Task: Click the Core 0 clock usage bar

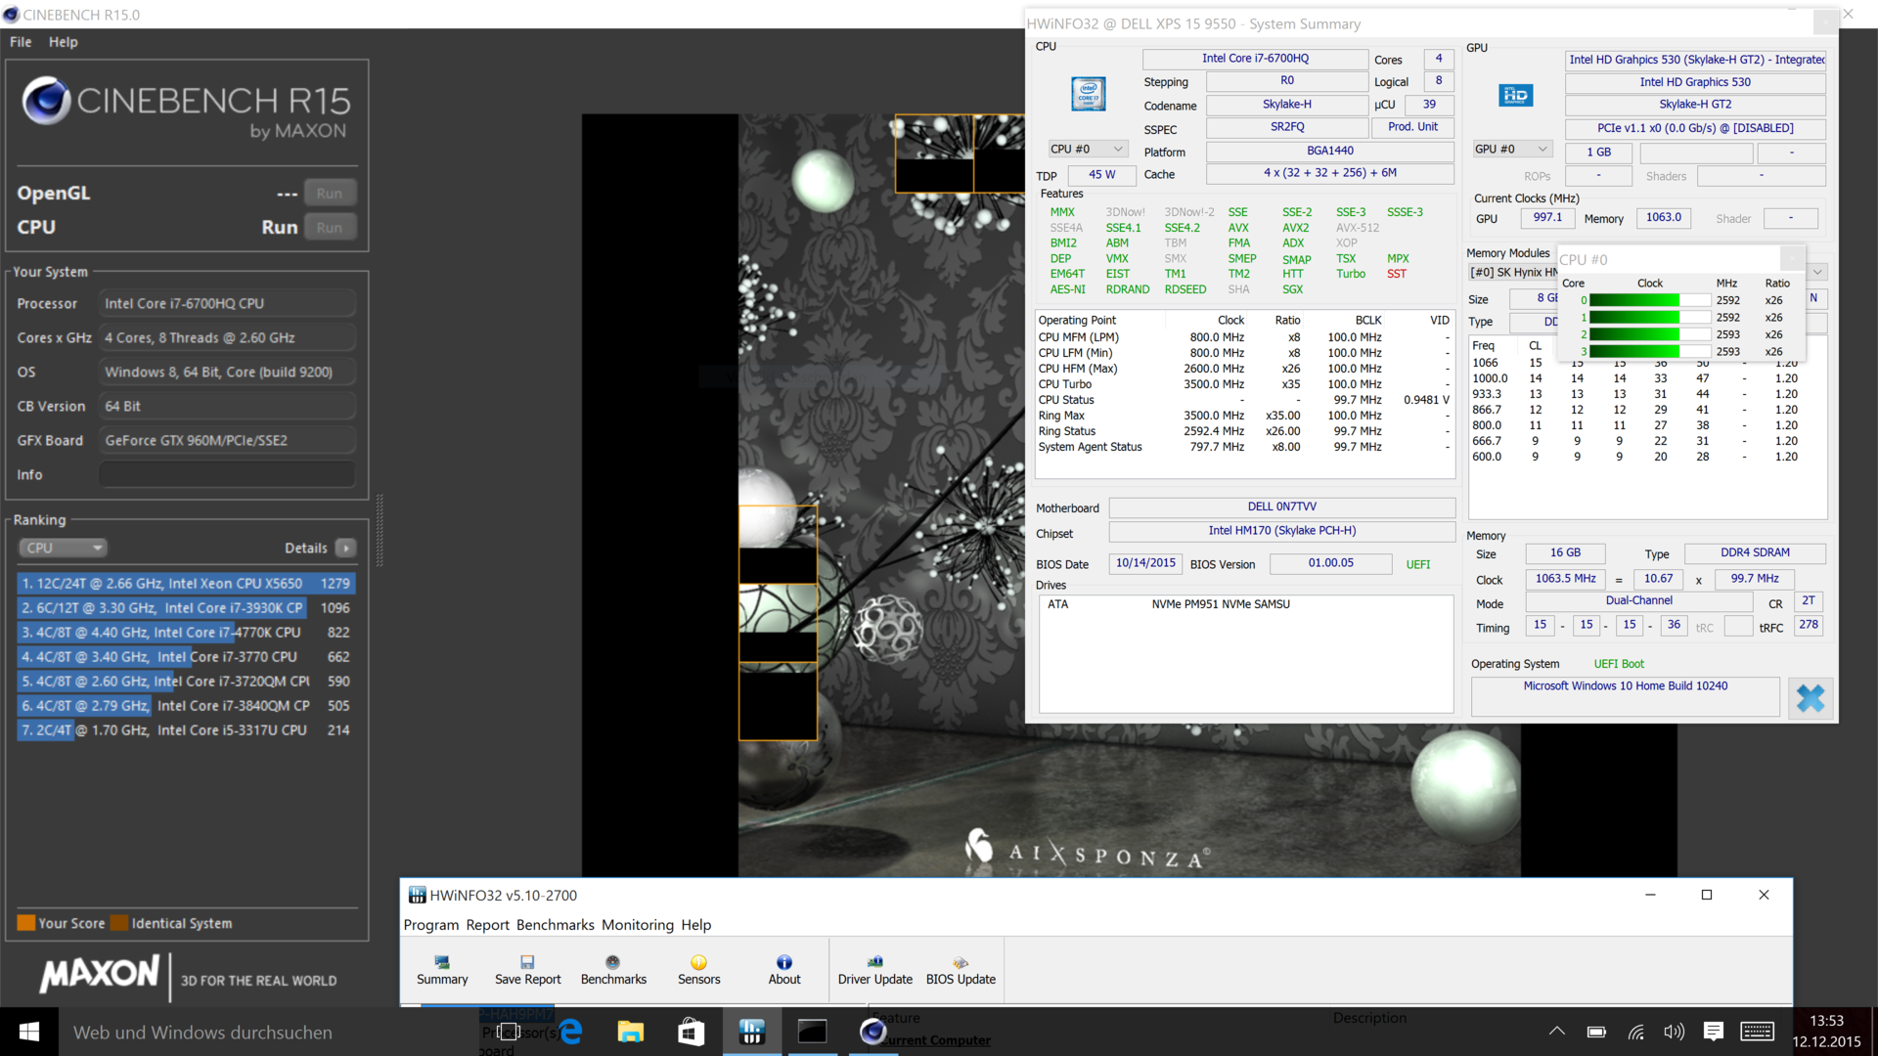Action: pos(1649,301)
